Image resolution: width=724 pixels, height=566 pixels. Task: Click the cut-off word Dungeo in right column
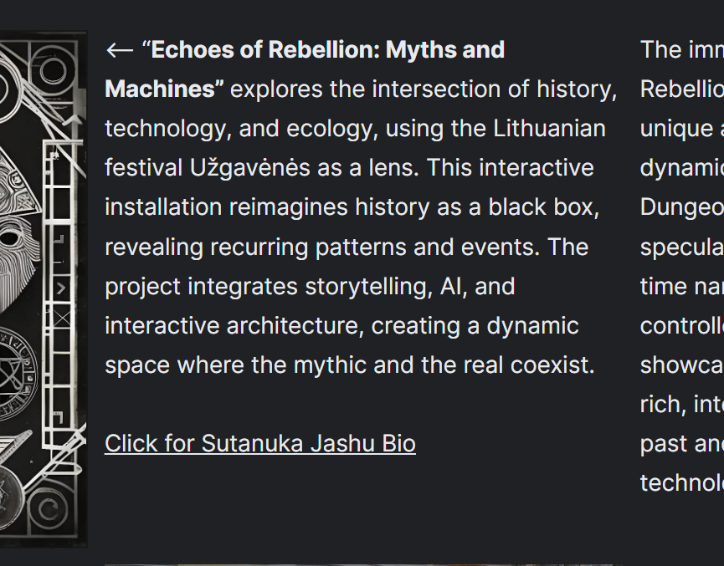point(682,207)
